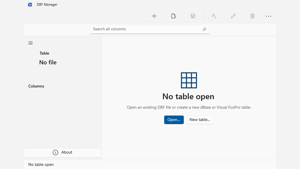Click the blue Open... button
Screen dimensions: 300x169
point(174,120)
